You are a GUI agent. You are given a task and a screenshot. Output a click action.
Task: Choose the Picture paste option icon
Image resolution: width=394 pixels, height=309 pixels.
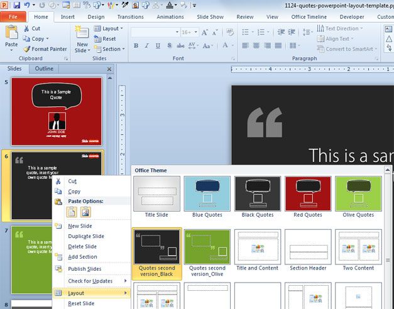(85, 212)
